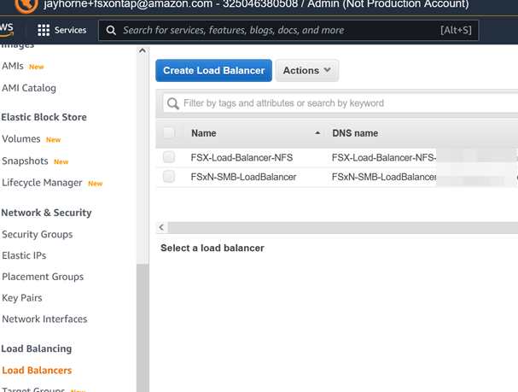Click the sidebar vertical scrollbar thumb
Screen dimensions: 518x392
pos(143,327)
